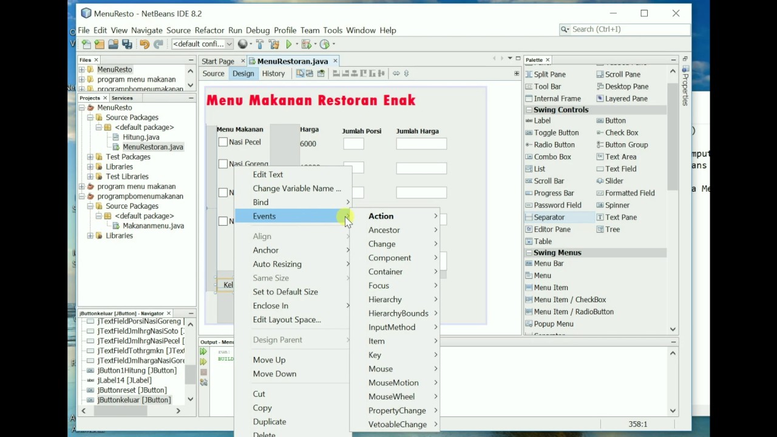
Task: Click the Open Project toolbar icon
Action: click(x=113, y=44)
